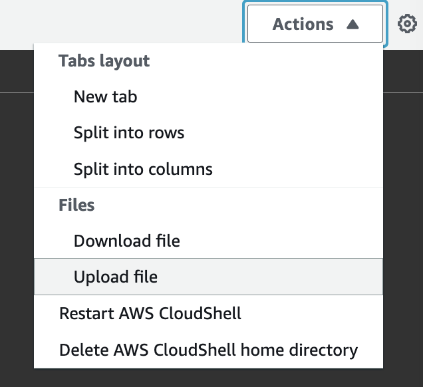Choose Download file option
The height and width of the screenshot is (387, 423).
126,241
